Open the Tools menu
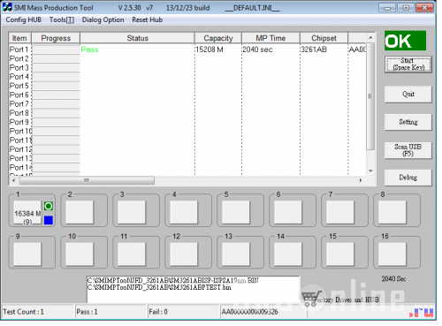The image size is (442, 326). [62, 19]
